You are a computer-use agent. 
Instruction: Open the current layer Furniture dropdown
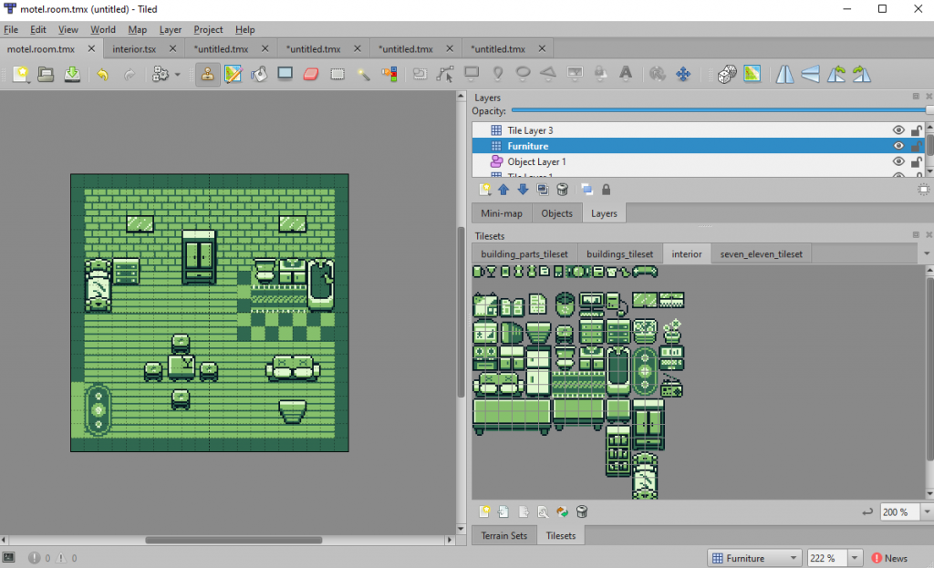click(x=791, y=558)
